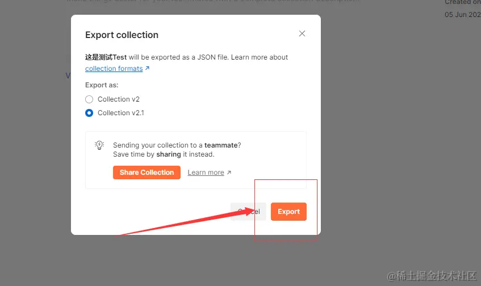
Task: Click the "Export collection" dialog title
Action: [x=122, y=35]
